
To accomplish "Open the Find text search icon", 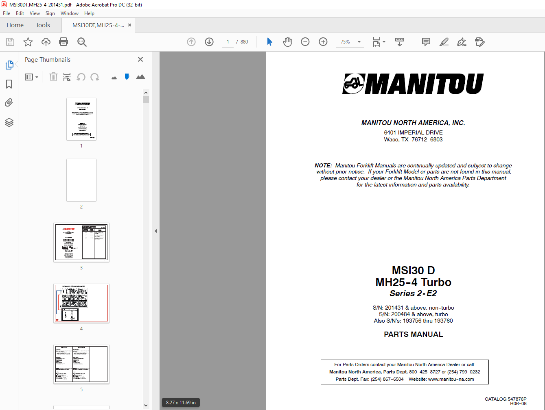I will point(82,42).
